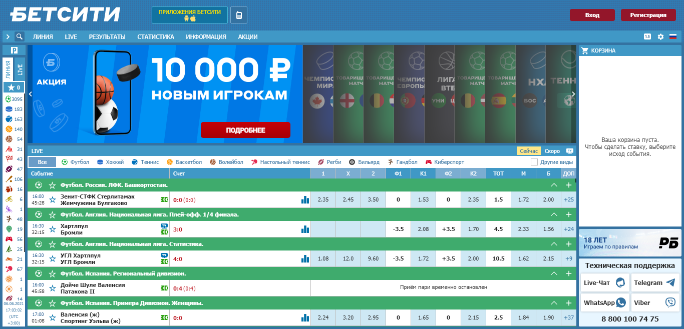Screen dimensions: 684x329
Task: Switch sidebar to vertical LIVE tab
Action: click(20, 68)
